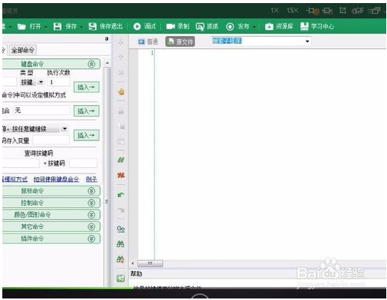Click line 1 in the code editor
This screenshot has height=300, width=387.
[x=270, y=53]
